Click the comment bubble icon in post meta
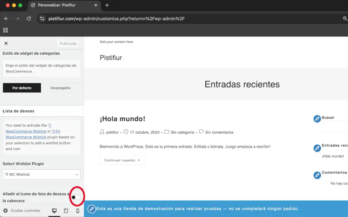 [x=201, y=132]
